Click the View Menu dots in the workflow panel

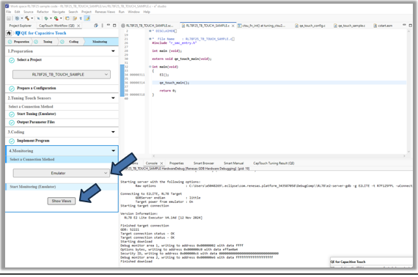(103, 26)
